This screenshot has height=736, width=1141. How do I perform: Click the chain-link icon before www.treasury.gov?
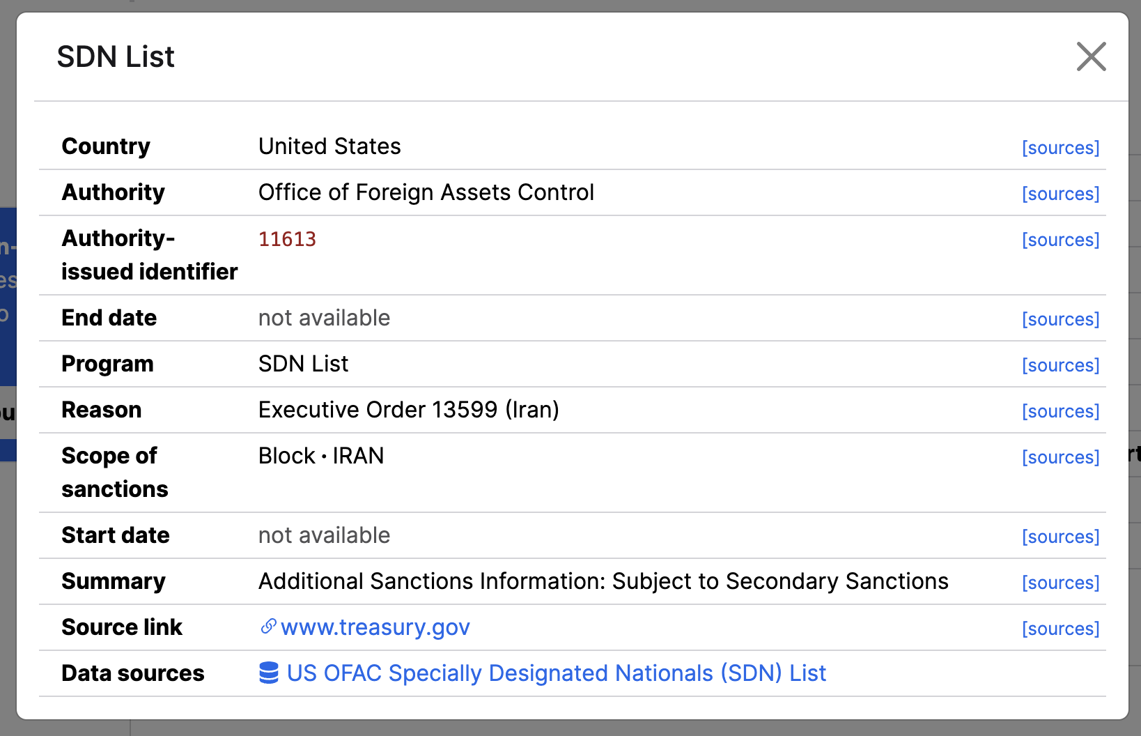coord(268,627)
